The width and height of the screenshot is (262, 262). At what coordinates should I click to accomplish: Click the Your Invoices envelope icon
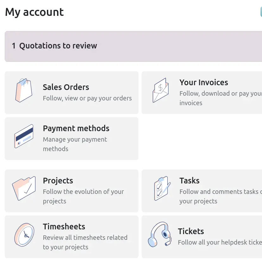161,90
